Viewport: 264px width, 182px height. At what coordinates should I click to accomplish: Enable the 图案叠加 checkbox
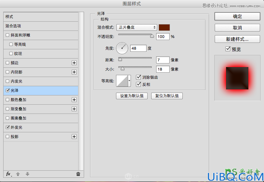7,118
